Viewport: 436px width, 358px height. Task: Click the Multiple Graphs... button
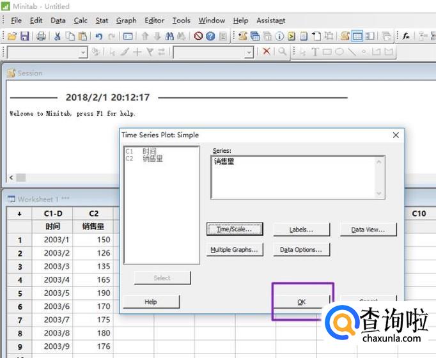coord(235,249)
